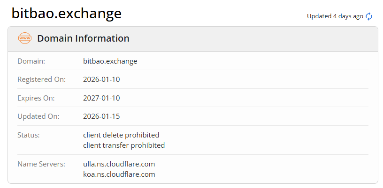Click the Expires On date 2027-01-10
The image size is (383, 188).
pyautogui.click(x=101, y=98)
